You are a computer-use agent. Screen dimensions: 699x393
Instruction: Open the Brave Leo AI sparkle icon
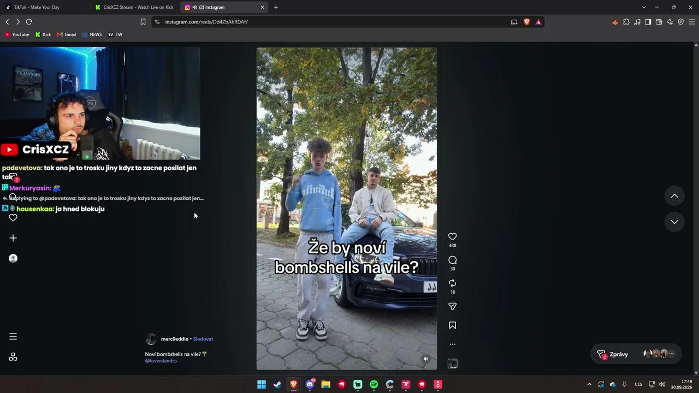click(670, 22)
